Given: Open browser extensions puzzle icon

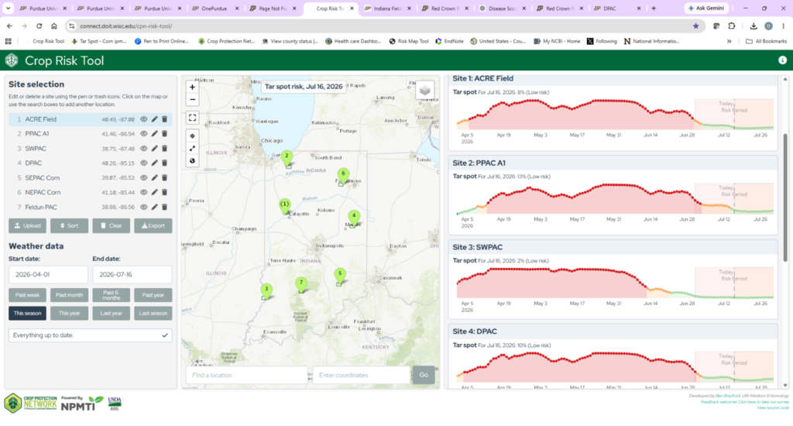Looking at the screenshot, I should coord(732,26).
